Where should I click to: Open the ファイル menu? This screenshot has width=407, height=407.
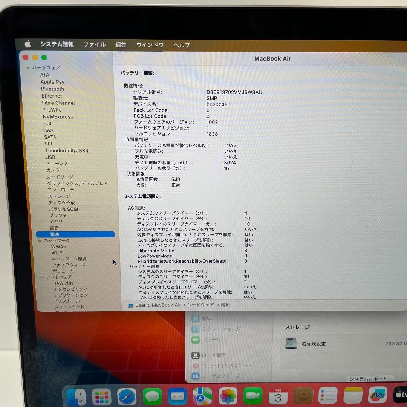pyautogui.click(x=94, y=45)
